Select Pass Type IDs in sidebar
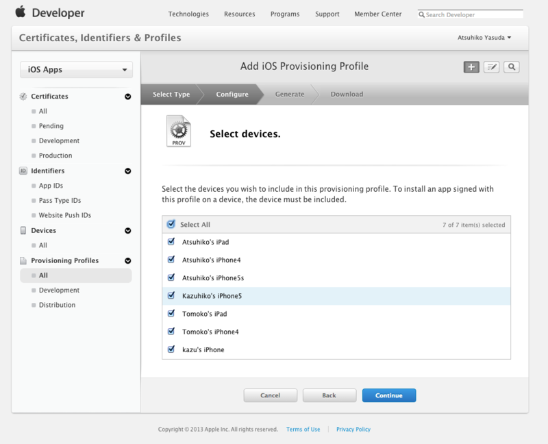The width and height of the screenshot is (548, 444). (x=60, y=200)
